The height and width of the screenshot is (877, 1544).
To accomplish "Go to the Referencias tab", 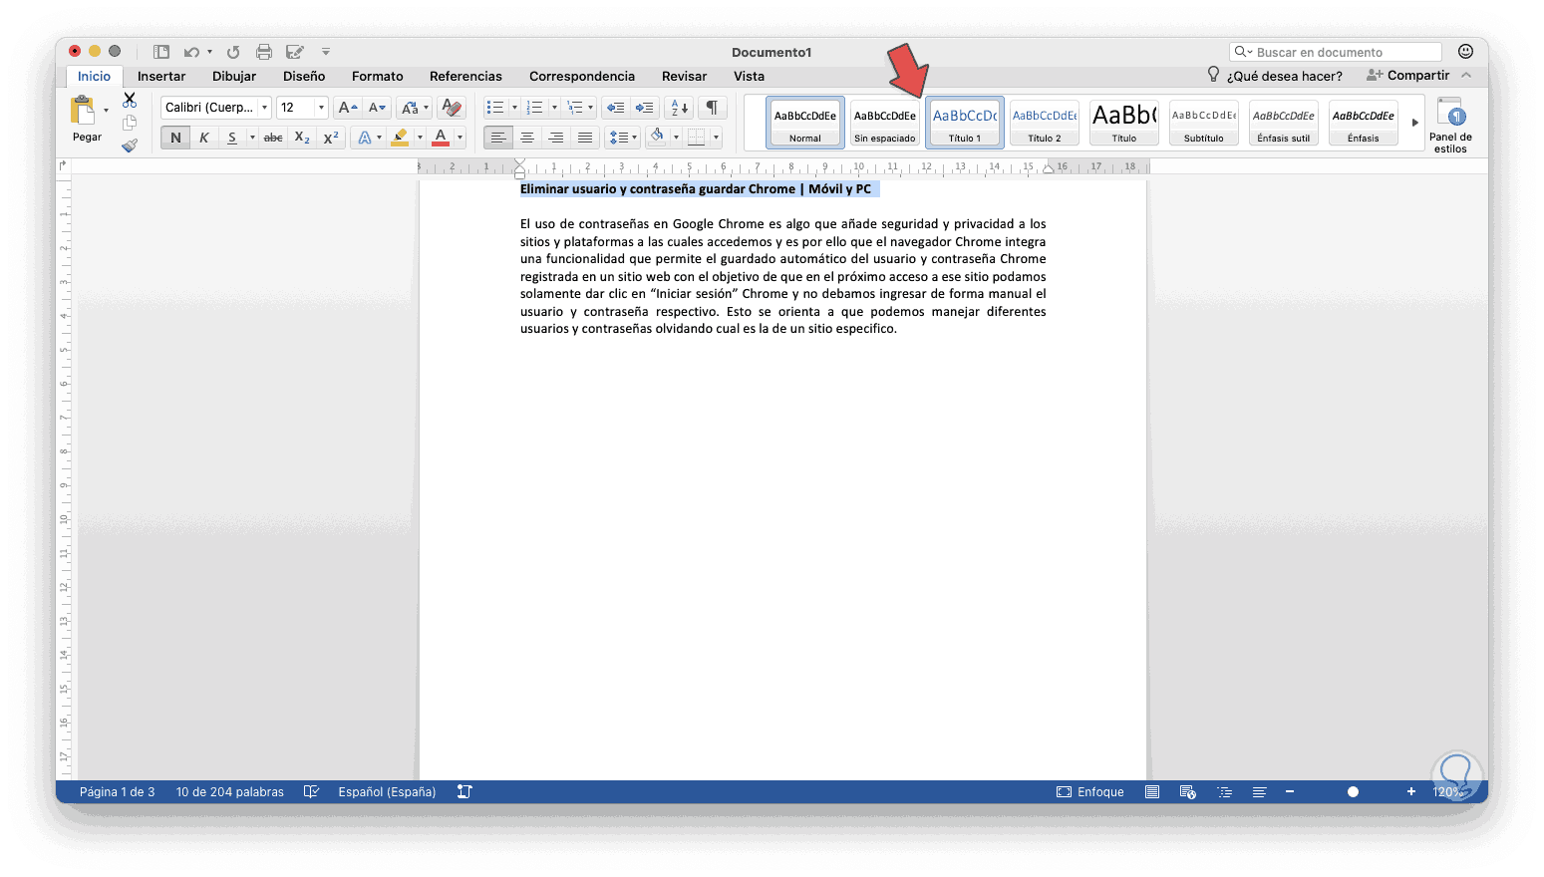I will [x=465, y=76].
